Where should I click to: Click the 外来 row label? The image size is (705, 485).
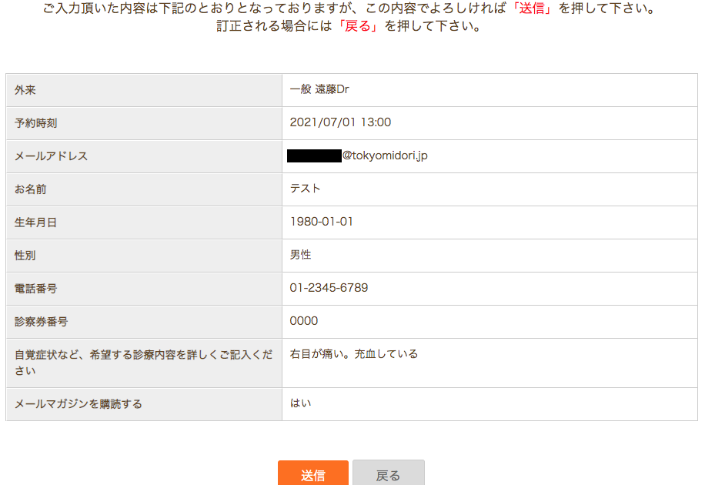[25, 90]
